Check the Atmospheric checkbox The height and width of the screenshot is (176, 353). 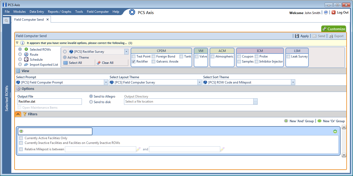[213, 56]
